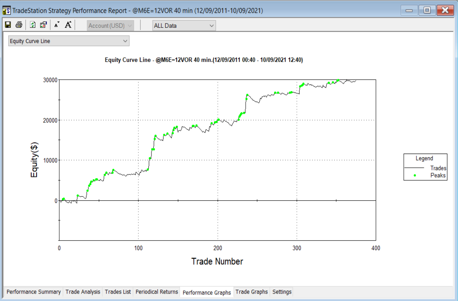Click the Save report floppy disk icon

point(8,25)
